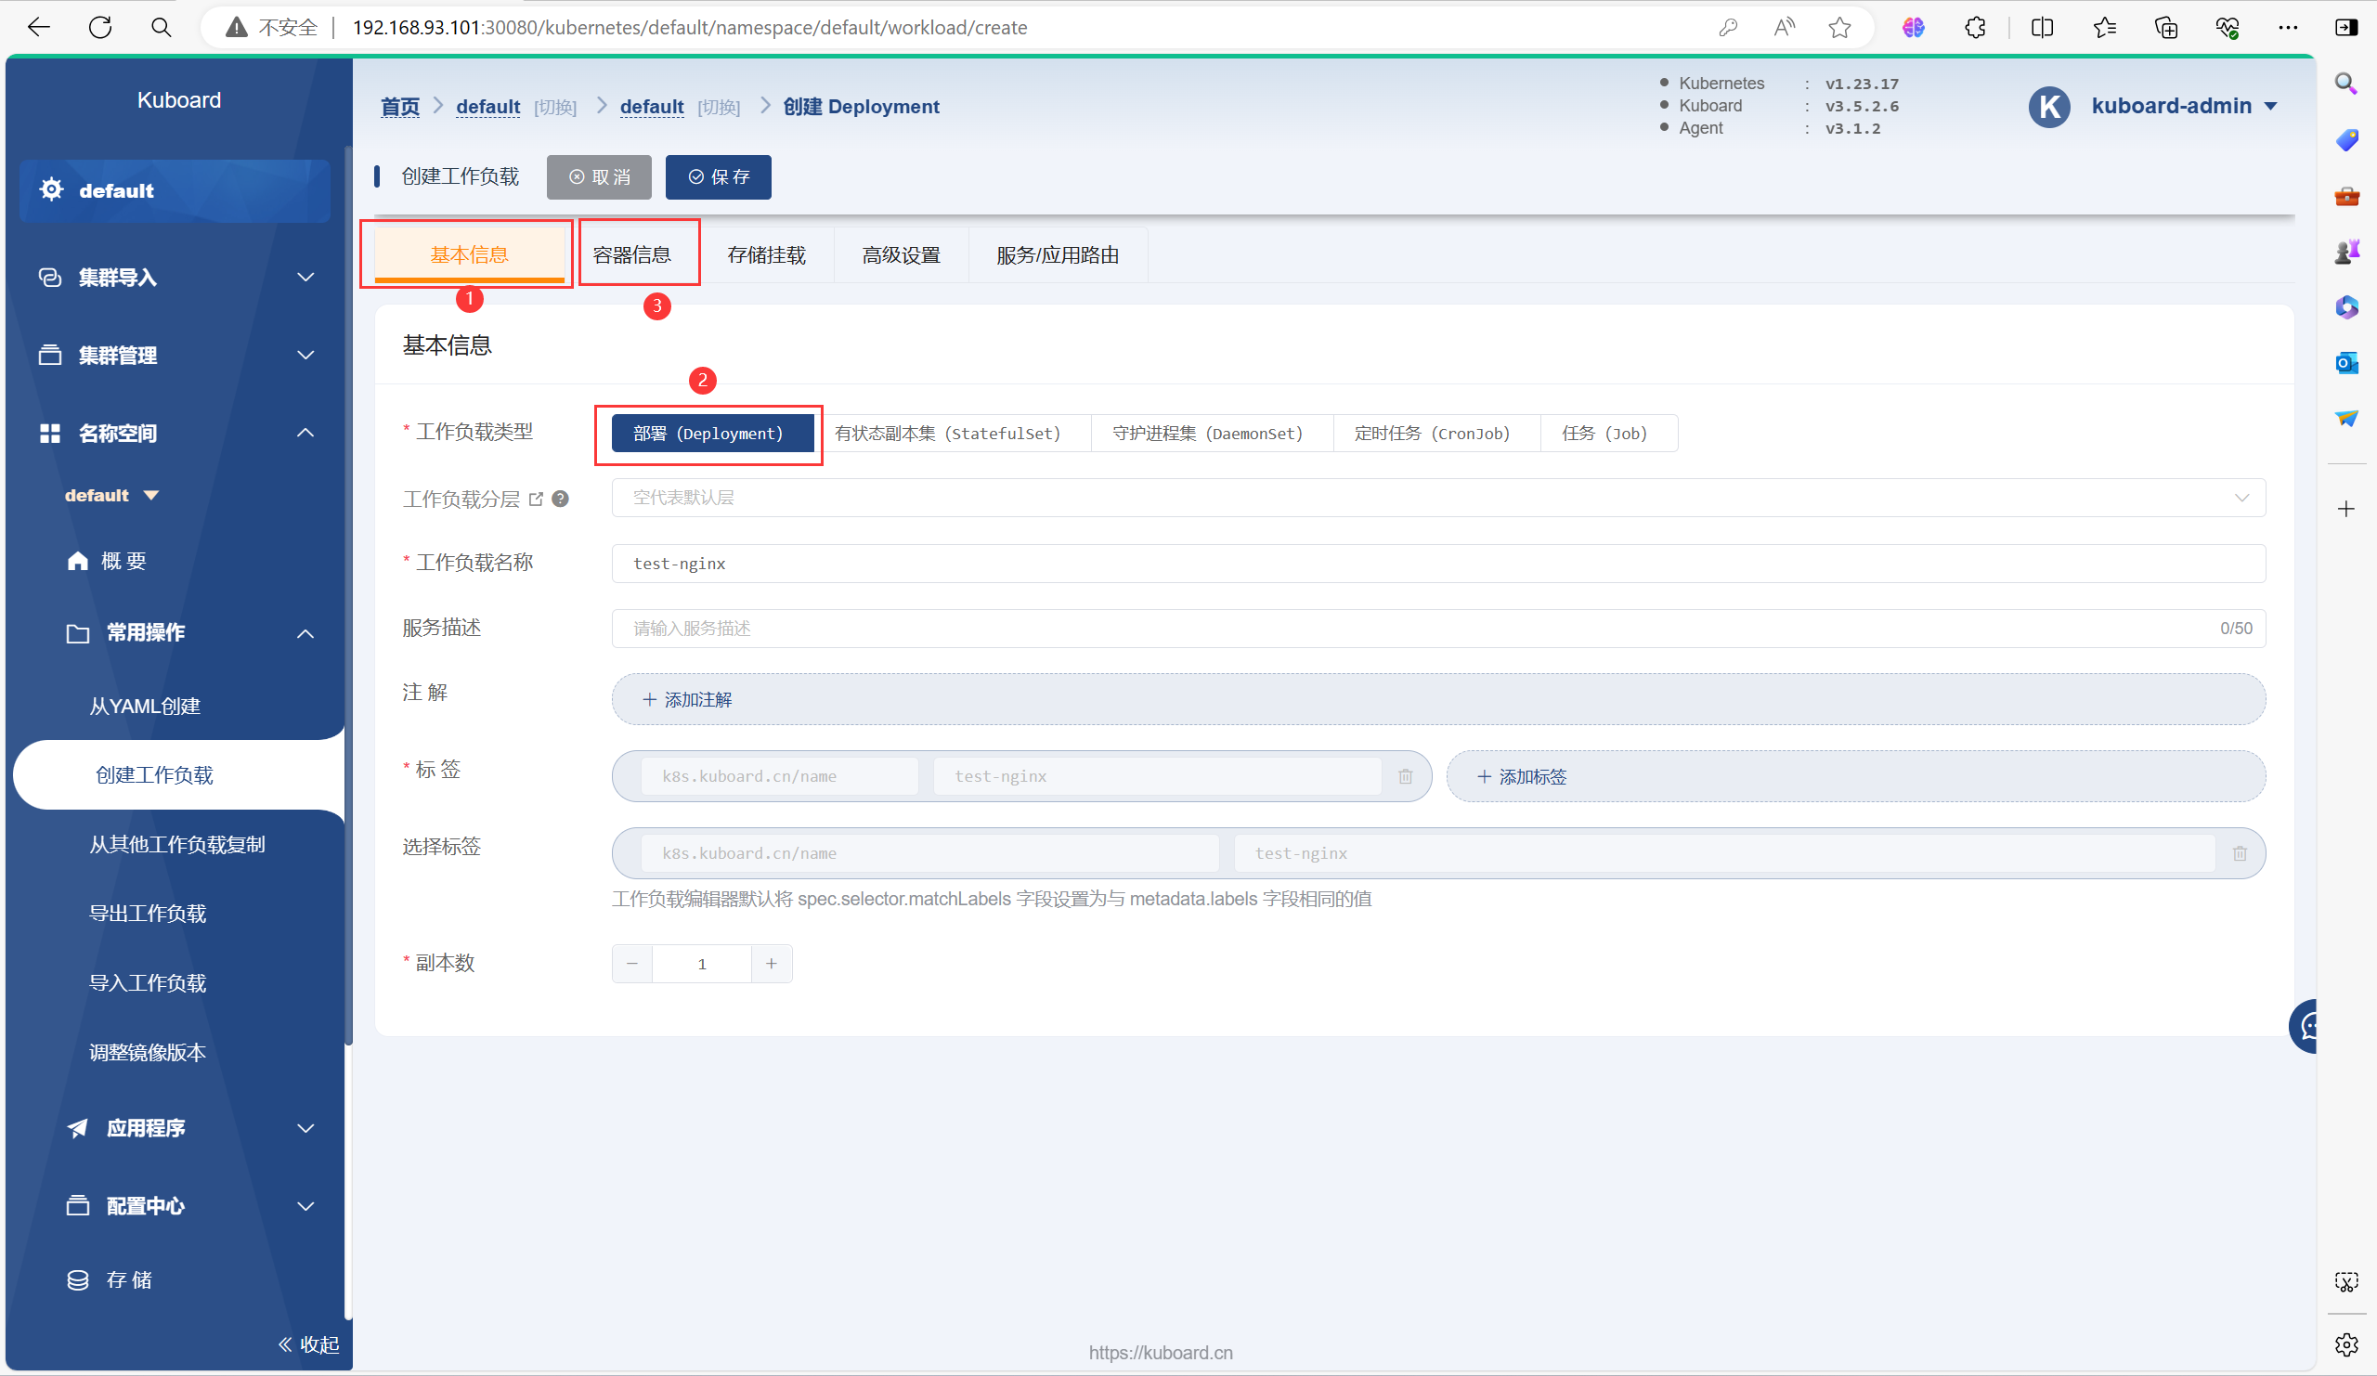
Task: Click the help question mark beside 工作负载分层
Action: click(x=560, y=499)
